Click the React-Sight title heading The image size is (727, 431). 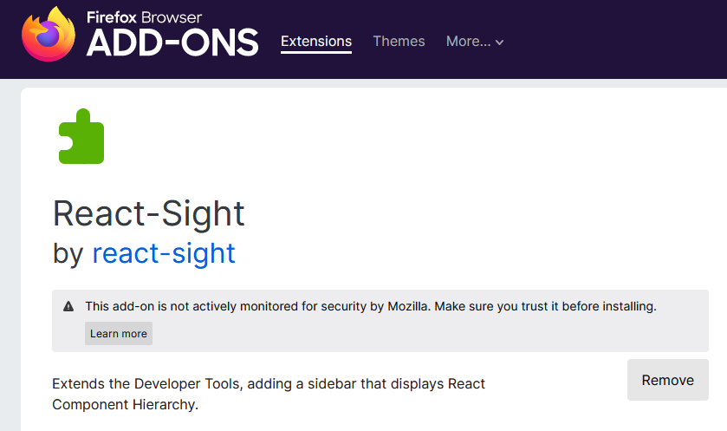149,212
